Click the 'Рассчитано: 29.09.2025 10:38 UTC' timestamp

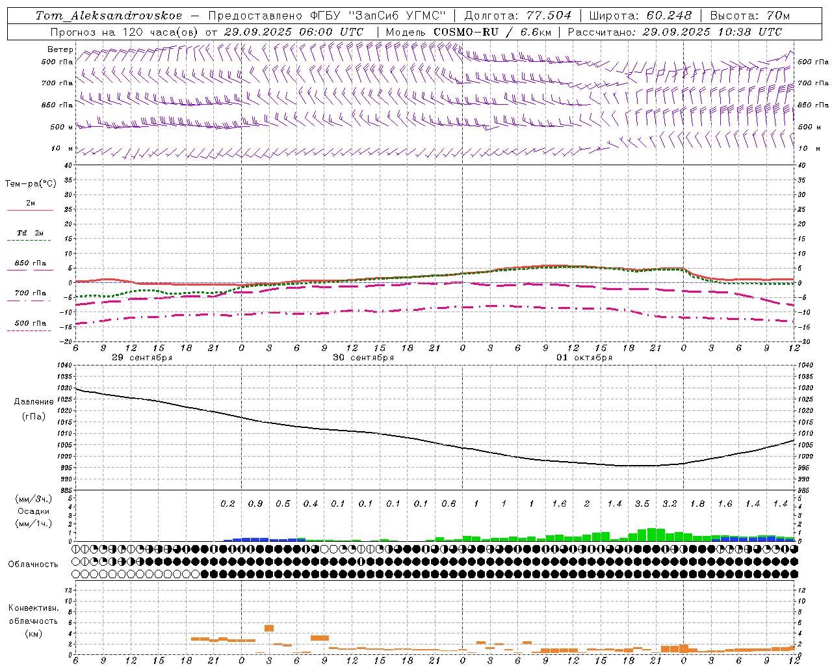point(675,32)
